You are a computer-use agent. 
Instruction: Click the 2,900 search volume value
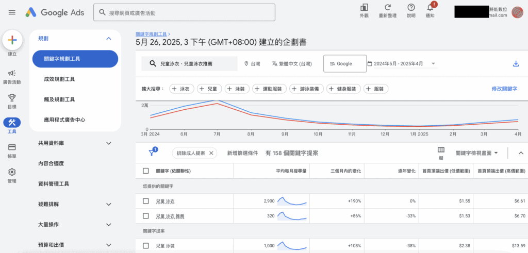270,201
